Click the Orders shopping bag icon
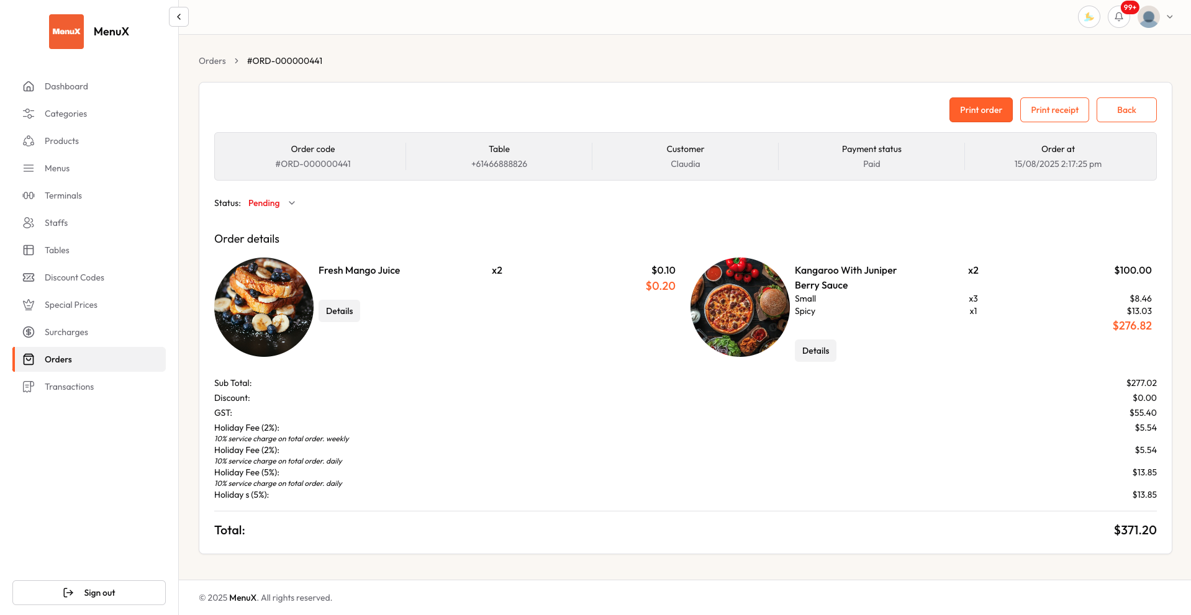This screenshot has height=615, width=1191. pos(29,359)
